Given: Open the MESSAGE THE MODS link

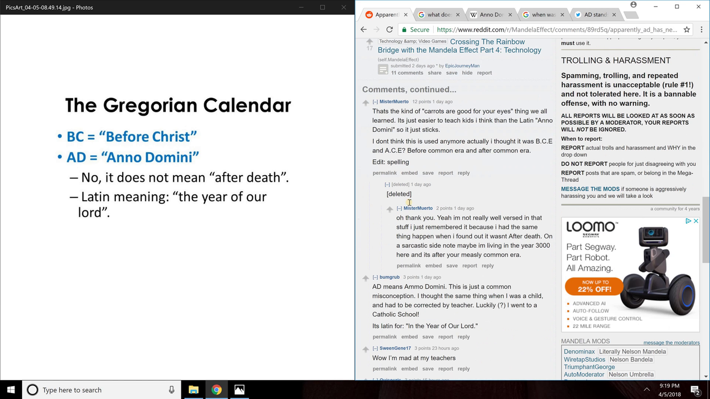Looking at the screenshot, I should coord(590,189).
